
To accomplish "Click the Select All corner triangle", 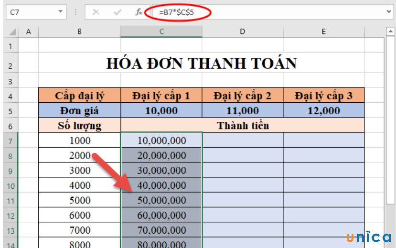I will tap(12, 32).
